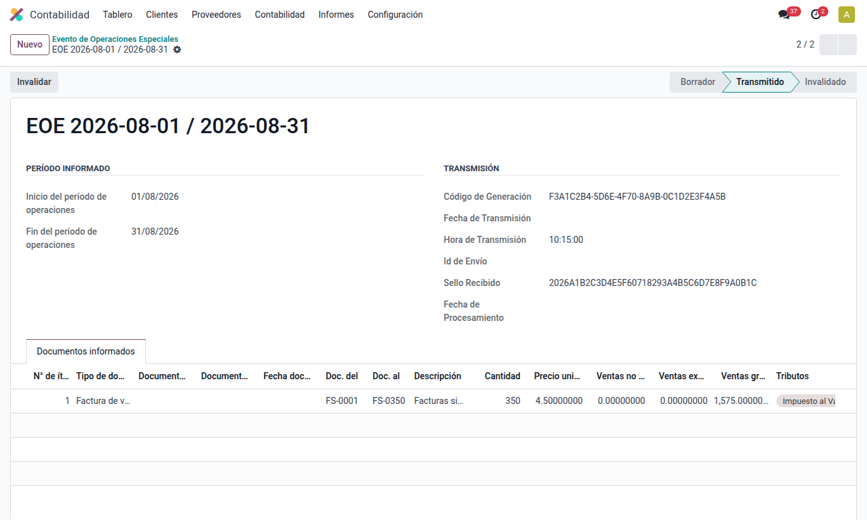The width and height of the screenshot is (867, 520).
Task: Open the user avatar menu
Action: coord(847,15)
